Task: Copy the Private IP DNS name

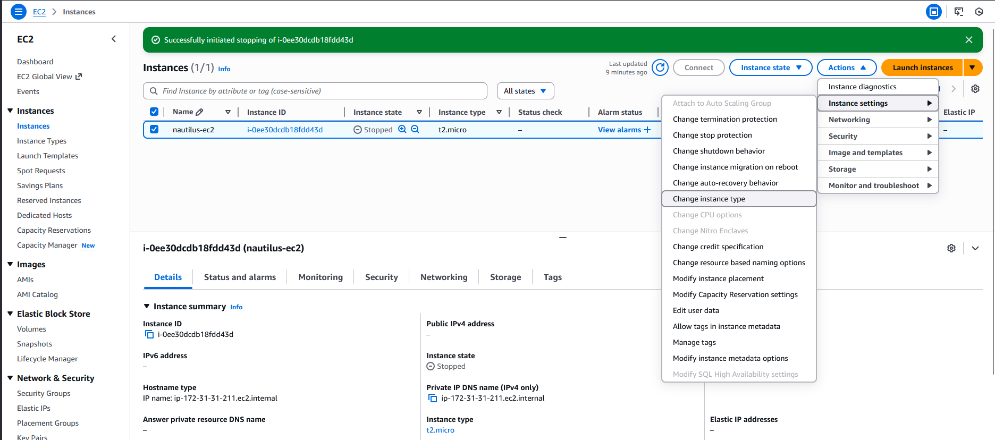Action: coord(433,398)
